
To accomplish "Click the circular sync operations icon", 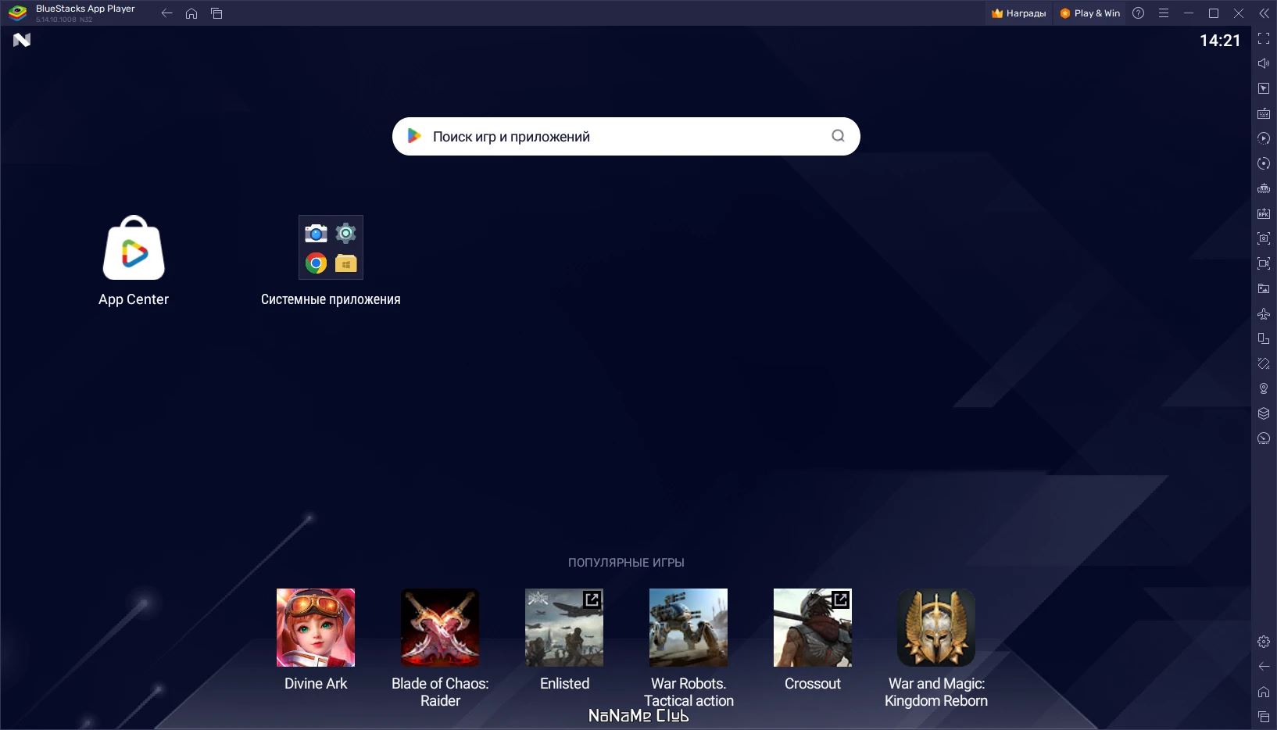I will (1264, 163).
